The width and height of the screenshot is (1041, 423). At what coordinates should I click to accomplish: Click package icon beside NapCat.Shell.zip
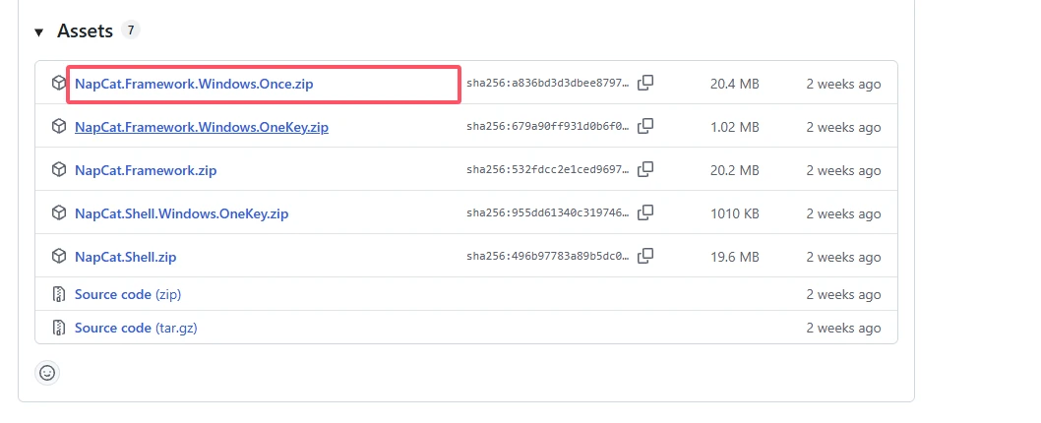point(59,256)
